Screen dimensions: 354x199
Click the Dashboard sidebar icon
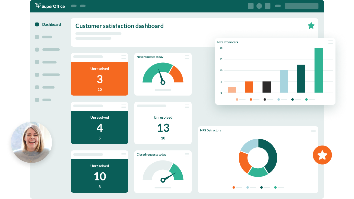37,24
